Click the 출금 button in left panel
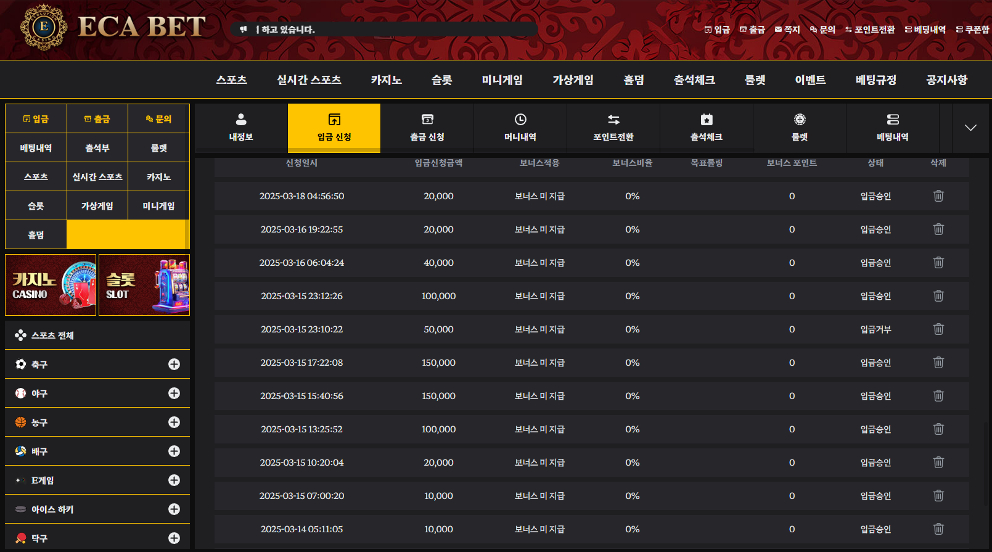The height and width of the screenshot is (552, 992). pyautogui.click(x=97, y=119)
